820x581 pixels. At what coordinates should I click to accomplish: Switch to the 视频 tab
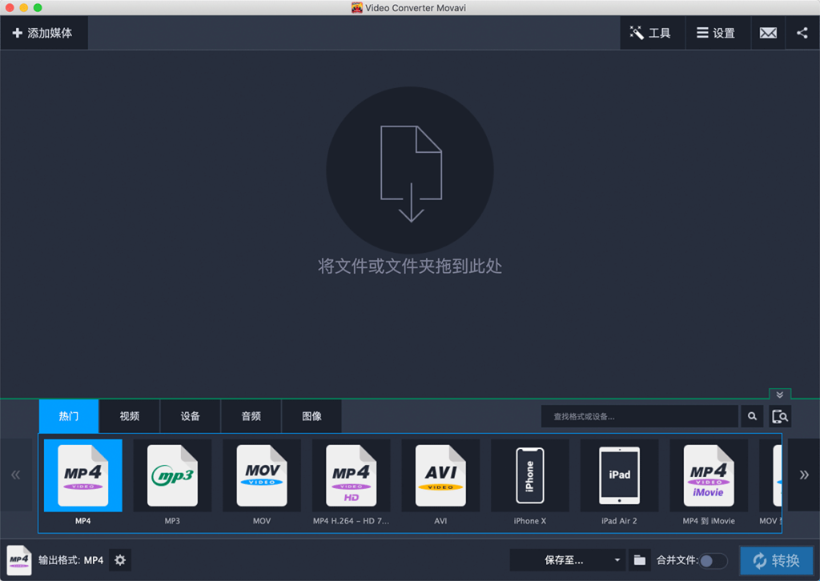coord(129,416)
